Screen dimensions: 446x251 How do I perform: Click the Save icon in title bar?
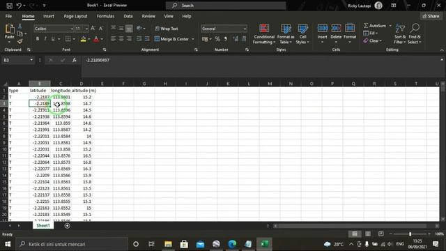9,6
